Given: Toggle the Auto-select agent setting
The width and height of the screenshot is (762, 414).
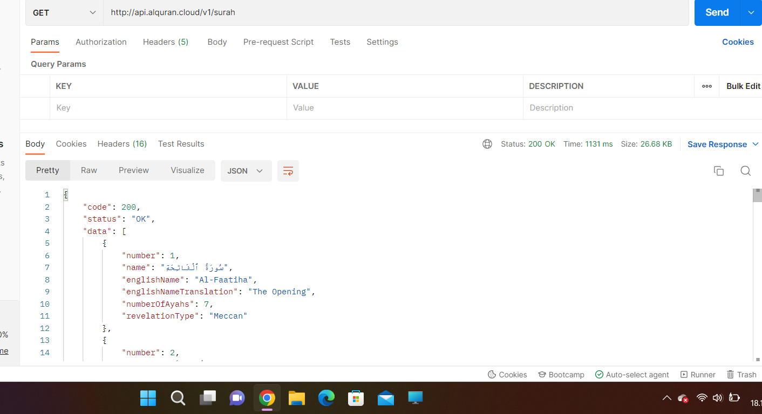Looking at the screenshot, I should [632, 374].
